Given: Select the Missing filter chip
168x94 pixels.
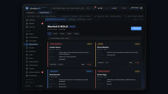Looking at the screenshot, I should [x=77, y=34].
